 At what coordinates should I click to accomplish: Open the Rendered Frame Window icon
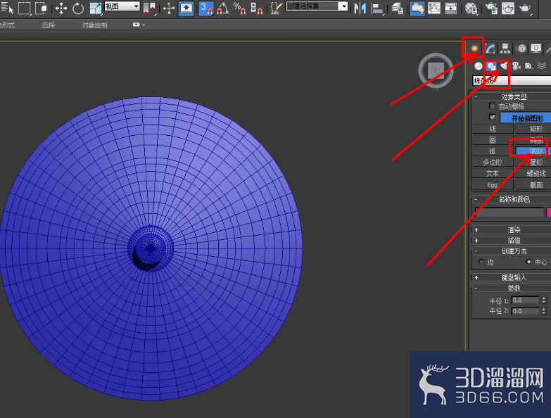(508, 8)
